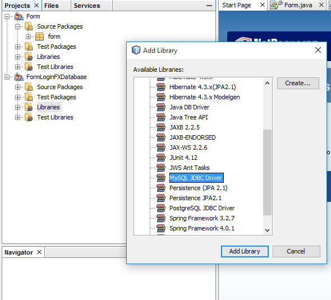Click the MySQL JDBC Driver library icon
Screen dimensions: 331x300
161,178
